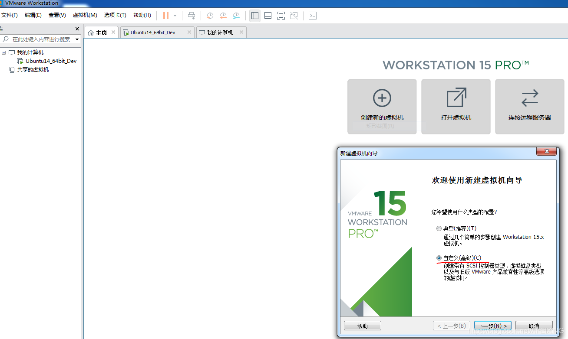This screenshot has width=568, height=339.
Task: Open the library search dropdown arrow
Action: 77,39
